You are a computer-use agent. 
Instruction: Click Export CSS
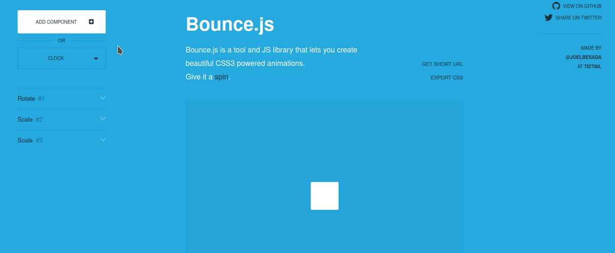click(446, 78)
